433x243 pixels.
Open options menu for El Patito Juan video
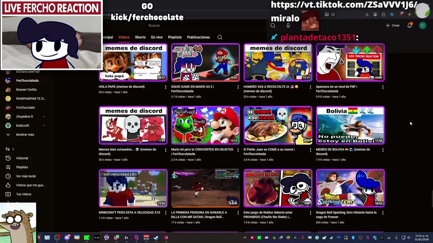click(310, 150)
